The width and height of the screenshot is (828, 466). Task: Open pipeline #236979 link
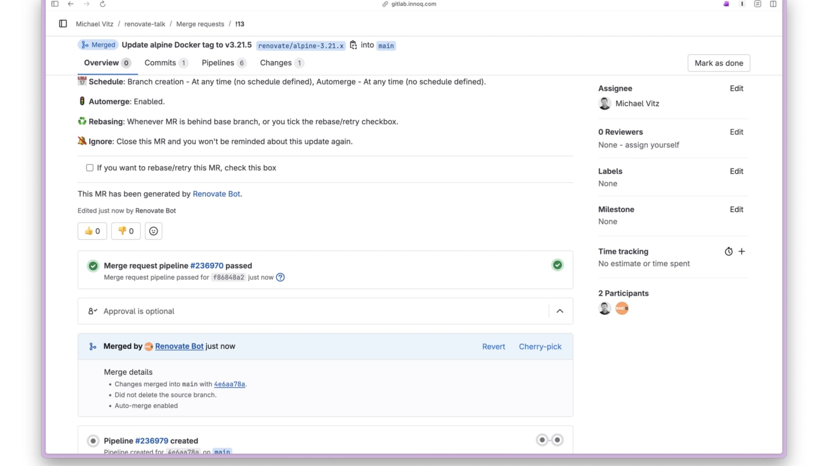tap(152, 441)
